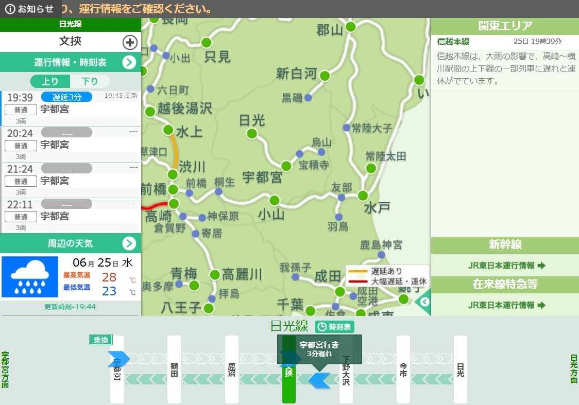Open the 20:24 宇都宮 train entry

tap(71, 144)
